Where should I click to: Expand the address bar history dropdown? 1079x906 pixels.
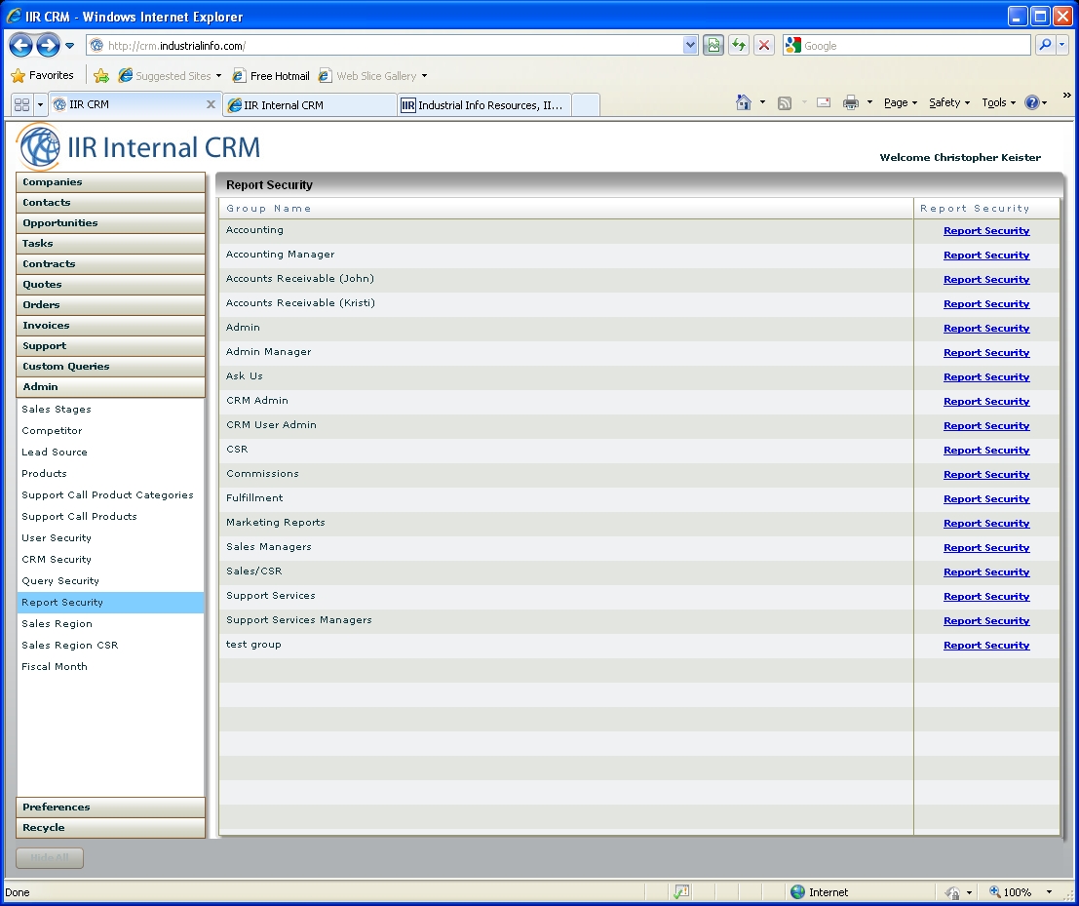tap(690, 45)
